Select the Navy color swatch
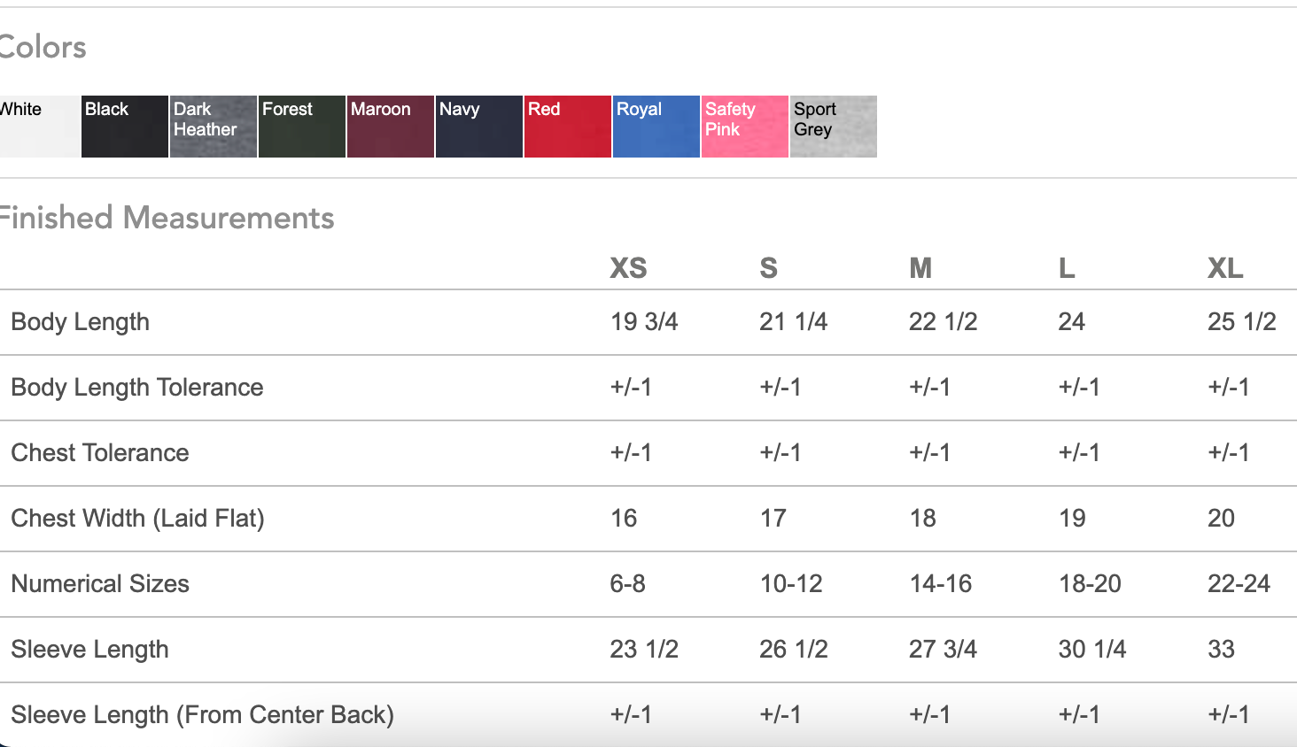The width and height of the screenshot is (1297, 747). click(x=479, y=127)
